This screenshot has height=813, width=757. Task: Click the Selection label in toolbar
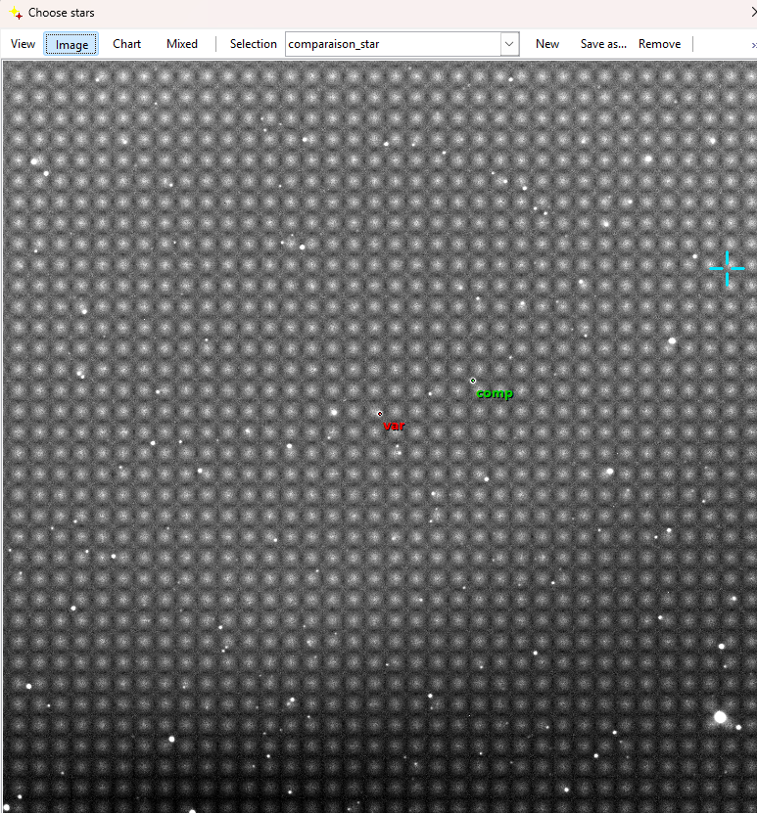253,44
